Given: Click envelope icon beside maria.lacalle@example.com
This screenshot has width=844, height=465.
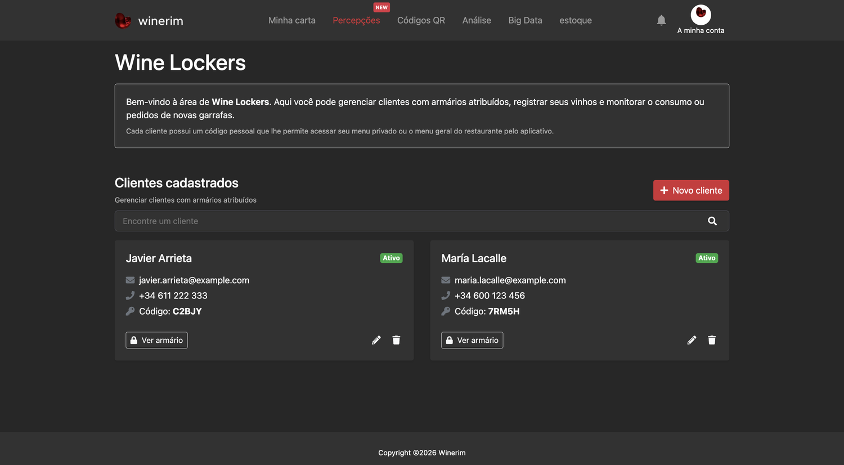Looking at the screenshot, I should [x=446, y=280].
